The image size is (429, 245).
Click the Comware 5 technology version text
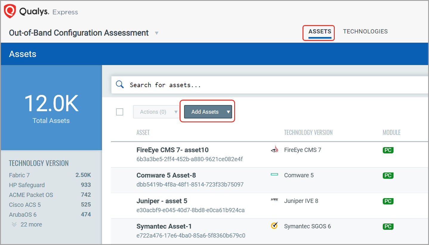(299, 175)
